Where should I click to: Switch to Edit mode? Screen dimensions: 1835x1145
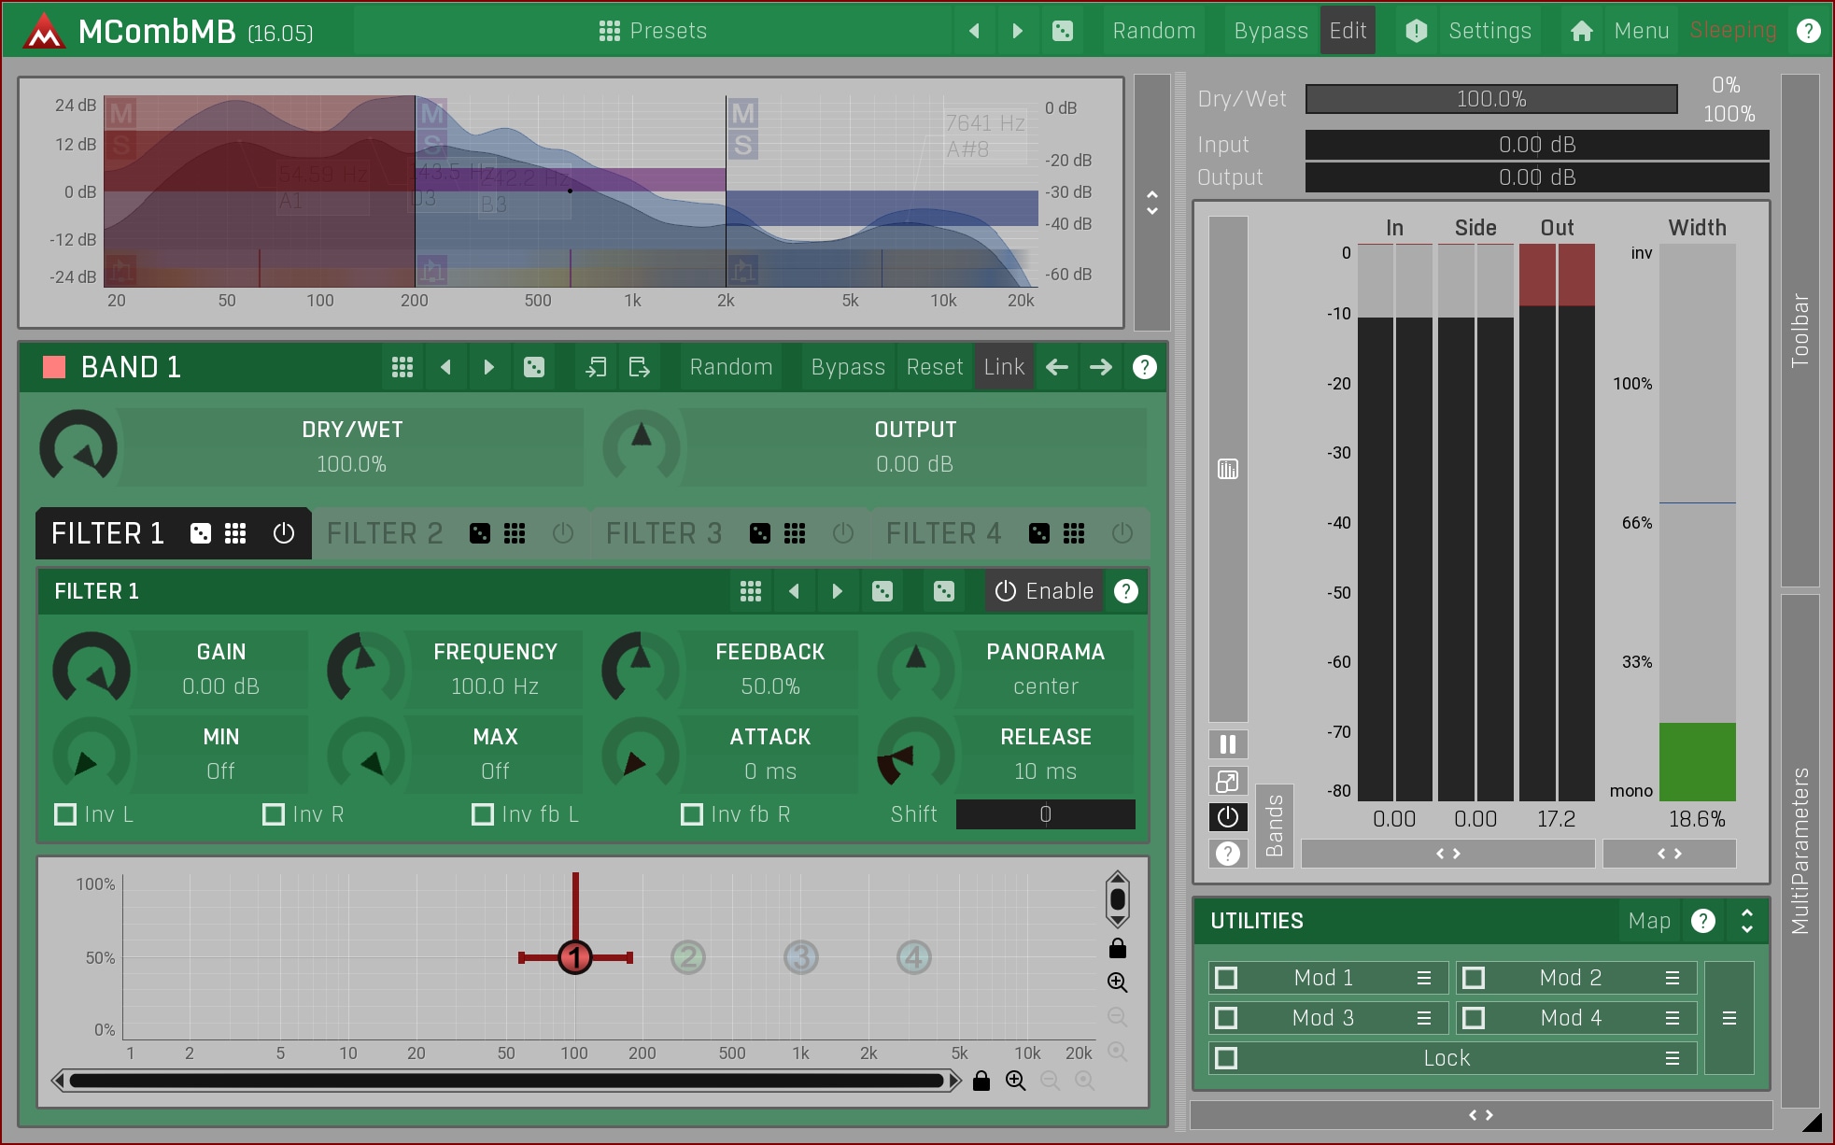pos(1348,31)
